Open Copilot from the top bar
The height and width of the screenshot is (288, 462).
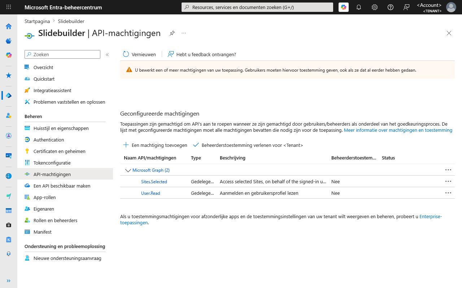click(344, 7)
